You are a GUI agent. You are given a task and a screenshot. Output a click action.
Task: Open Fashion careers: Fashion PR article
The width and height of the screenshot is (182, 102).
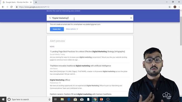coord(80,94)
